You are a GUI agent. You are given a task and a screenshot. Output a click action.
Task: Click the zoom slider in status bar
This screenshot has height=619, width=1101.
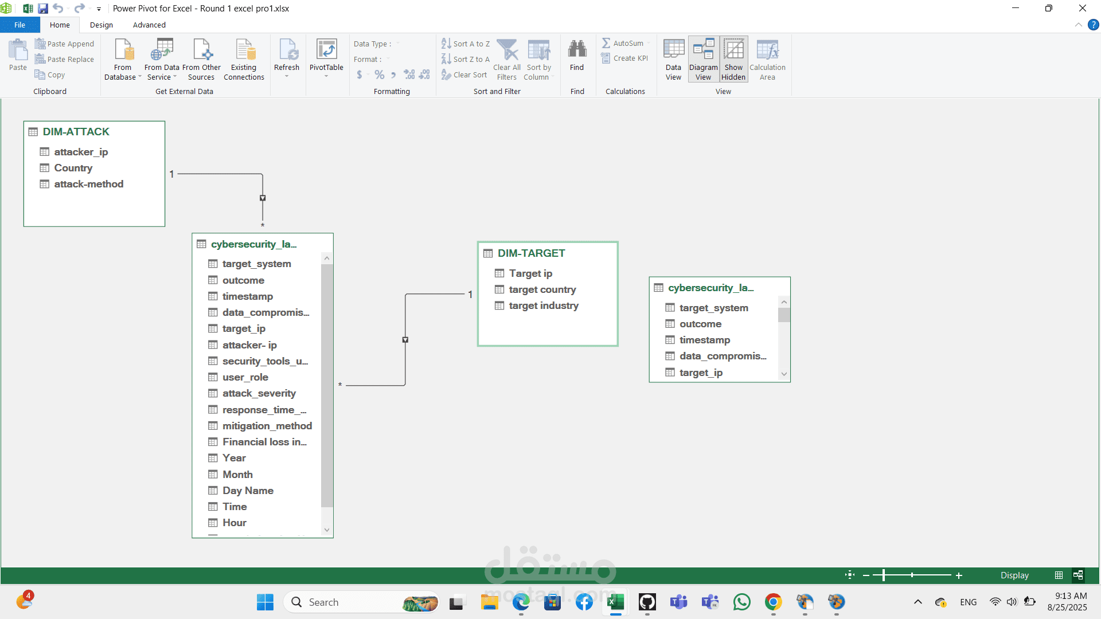tap(884, 575)
